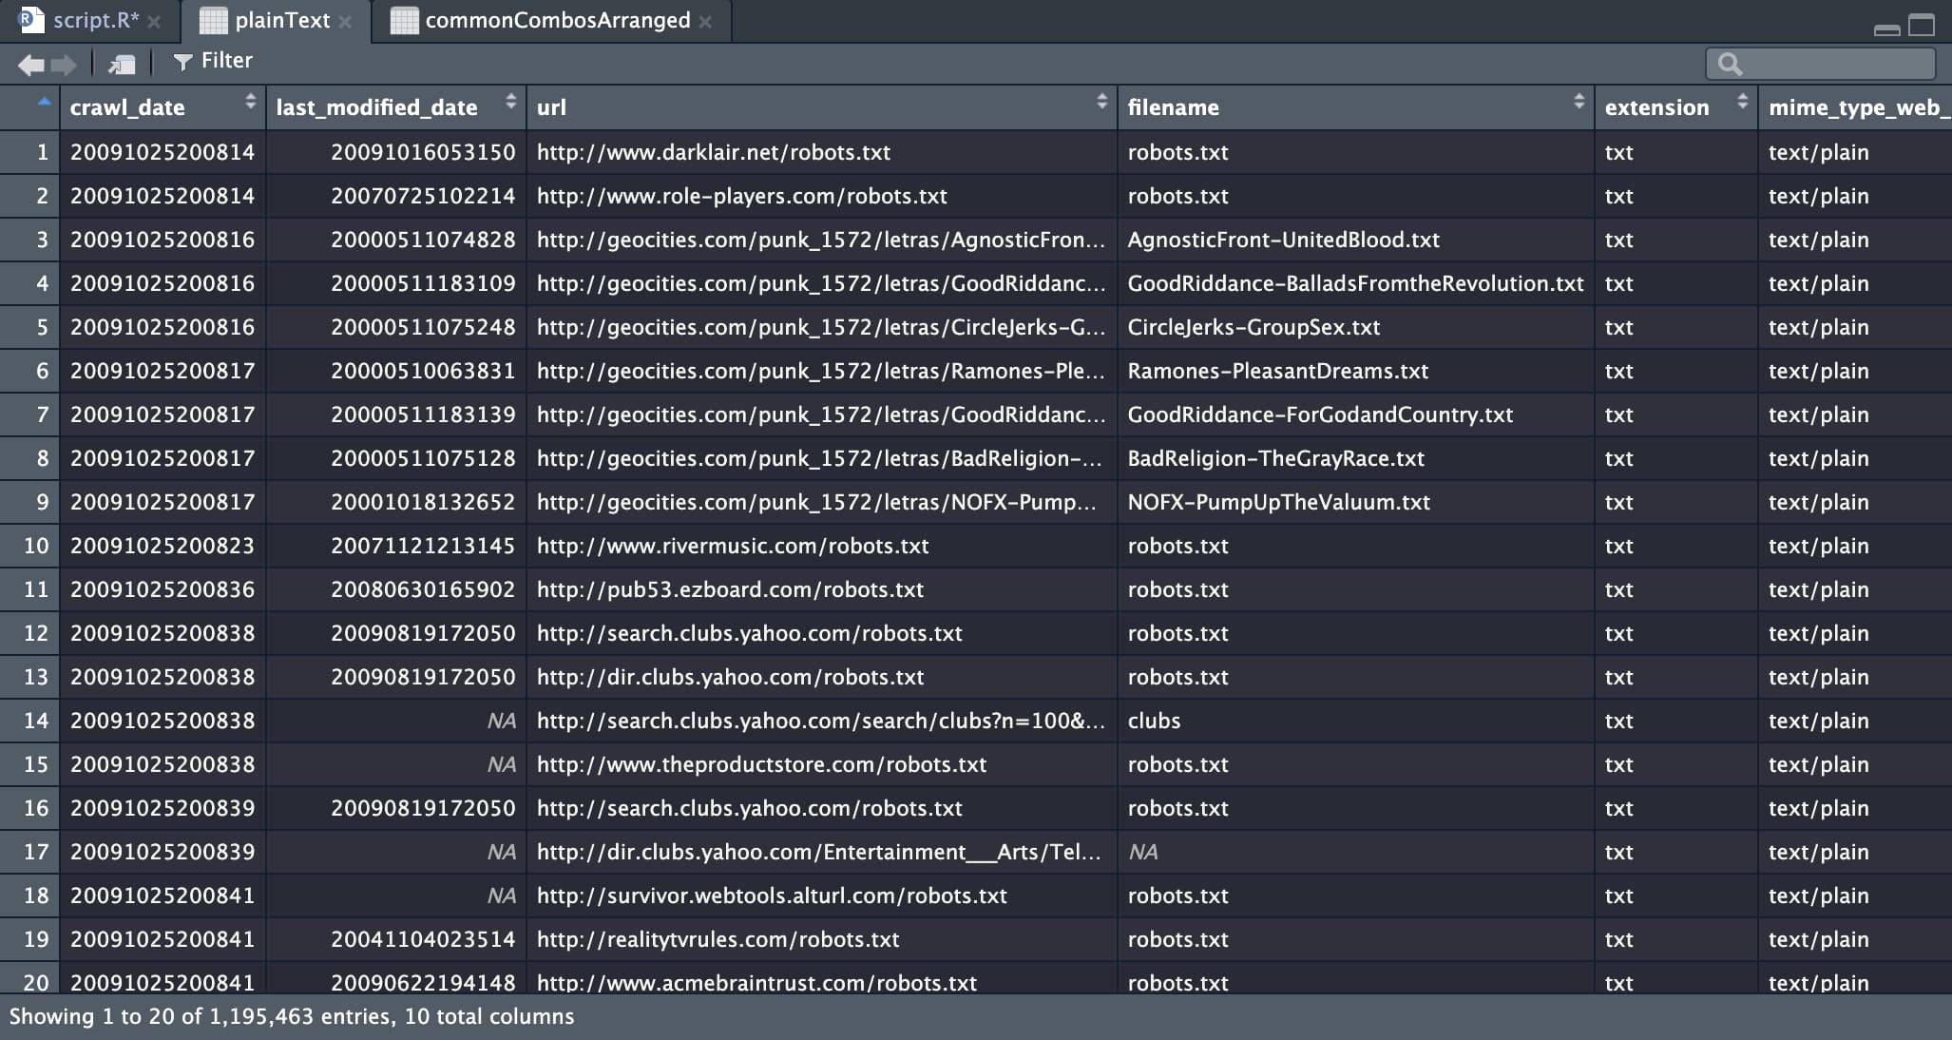Sort by crawl_date column arrows
1952x1040 pixels.
tap(250, 101)
